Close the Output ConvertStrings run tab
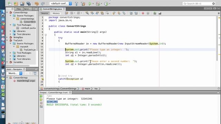 [x=70, y=93]
